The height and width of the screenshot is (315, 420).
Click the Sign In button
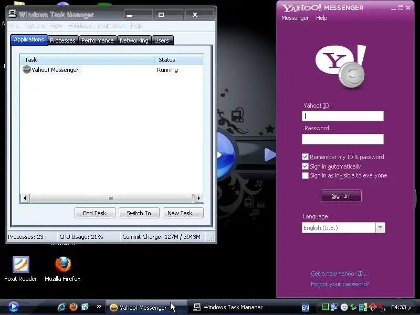[x=341, y=196]
